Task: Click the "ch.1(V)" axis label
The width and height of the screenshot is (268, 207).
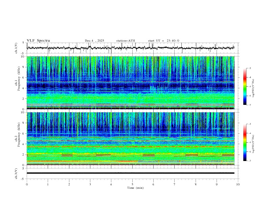Action: [x=16, y=48]
